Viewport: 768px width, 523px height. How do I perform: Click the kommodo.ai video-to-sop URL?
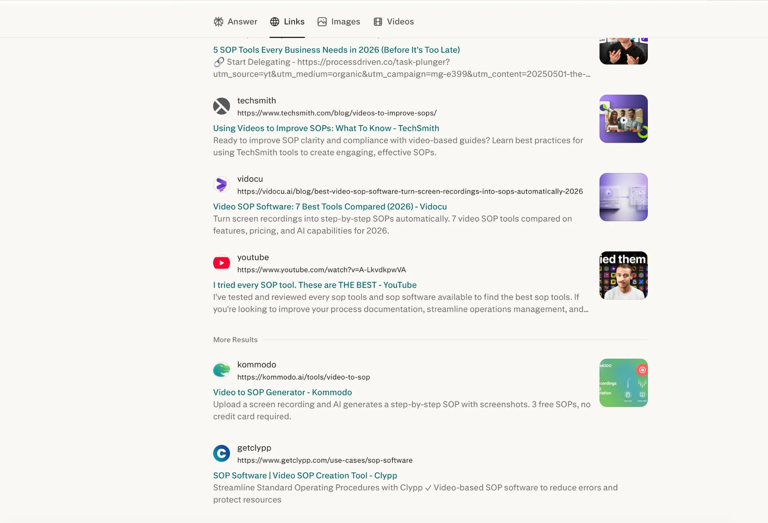pos(303,377)
